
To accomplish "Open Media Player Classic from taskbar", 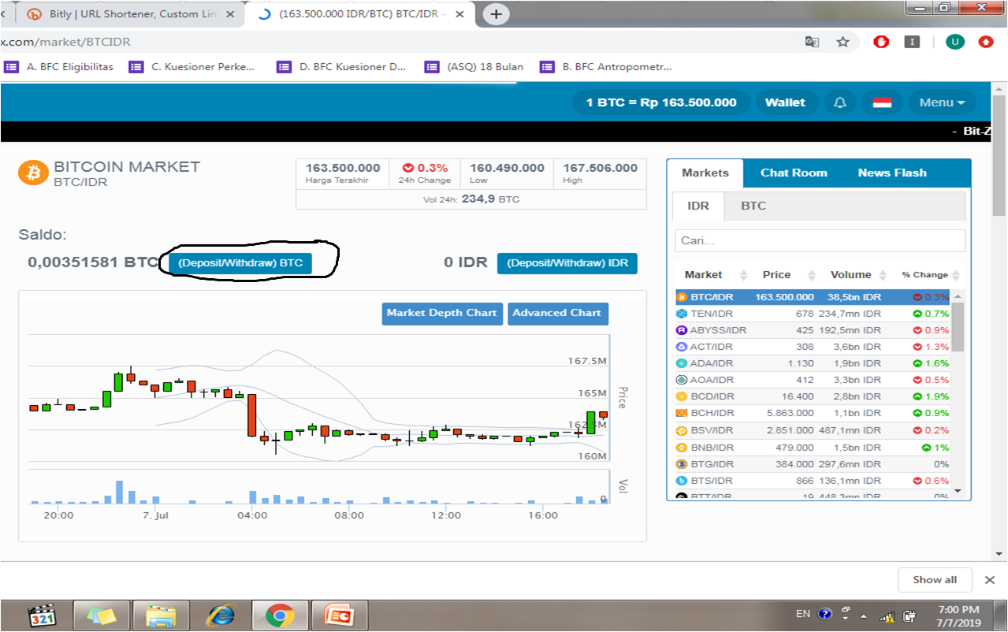I will tap(41, 615).
